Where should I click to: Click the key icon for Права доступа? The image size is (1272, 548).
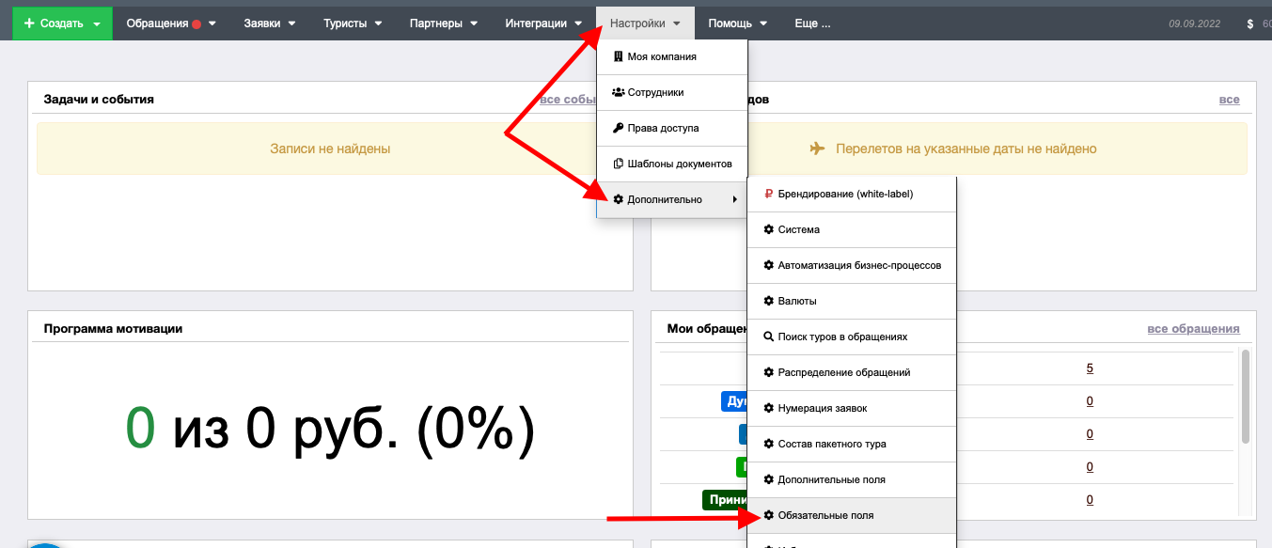click(618, 128)
